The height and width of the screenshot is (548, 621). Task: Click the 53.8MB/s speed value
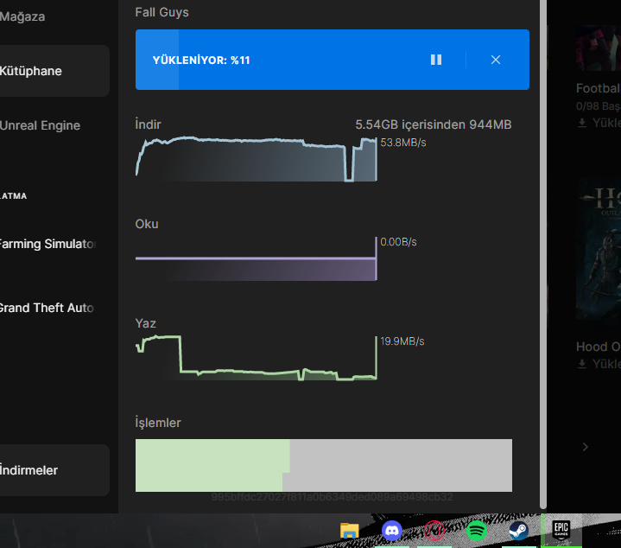(x=403, y=143)
